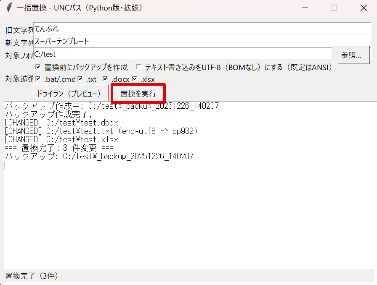Toggle the .xlsx extension checkbox
Screen dimensions: 377x285
[135, 79]
